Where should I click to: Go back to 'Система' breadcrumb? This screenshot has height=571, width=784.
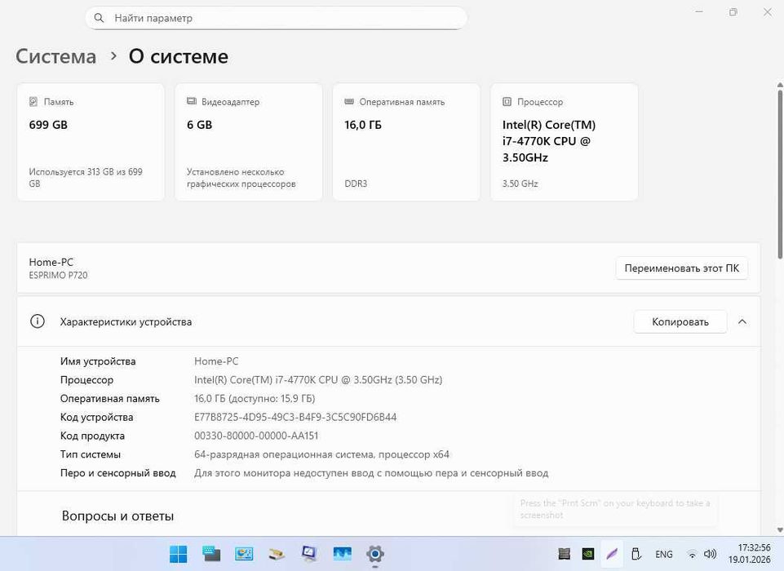click(x=56, y=56)
